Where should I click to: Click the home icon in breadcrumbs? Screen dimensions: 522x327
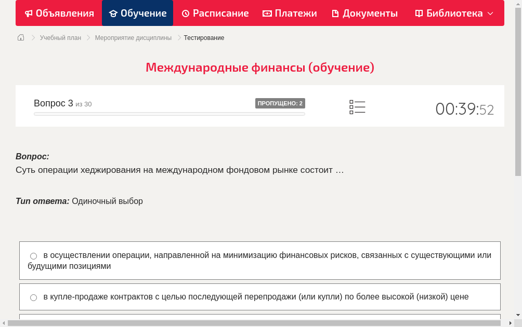[x=21, y=37]
